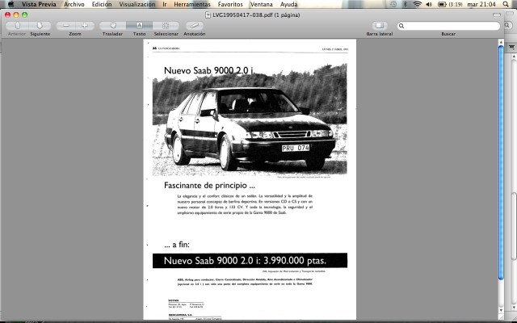Viewport: 517px width, 323px height.
Task: Switch to the Seleccionar rectangle tool
Action: point(166,26)
